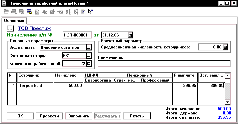Click the document number field НЗП-000001
Screen dimensions: 239x124
(x=77, y=35)
